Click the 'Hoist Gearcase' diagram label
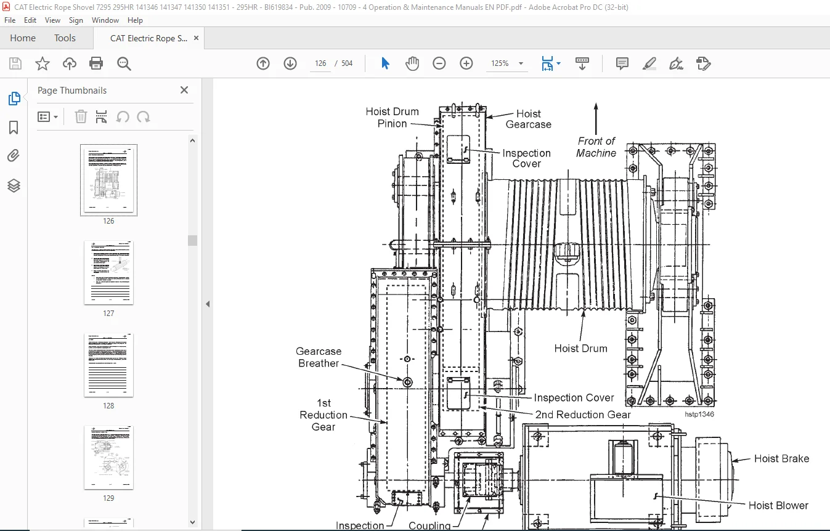The image size is (830, 531). (528, 119)
